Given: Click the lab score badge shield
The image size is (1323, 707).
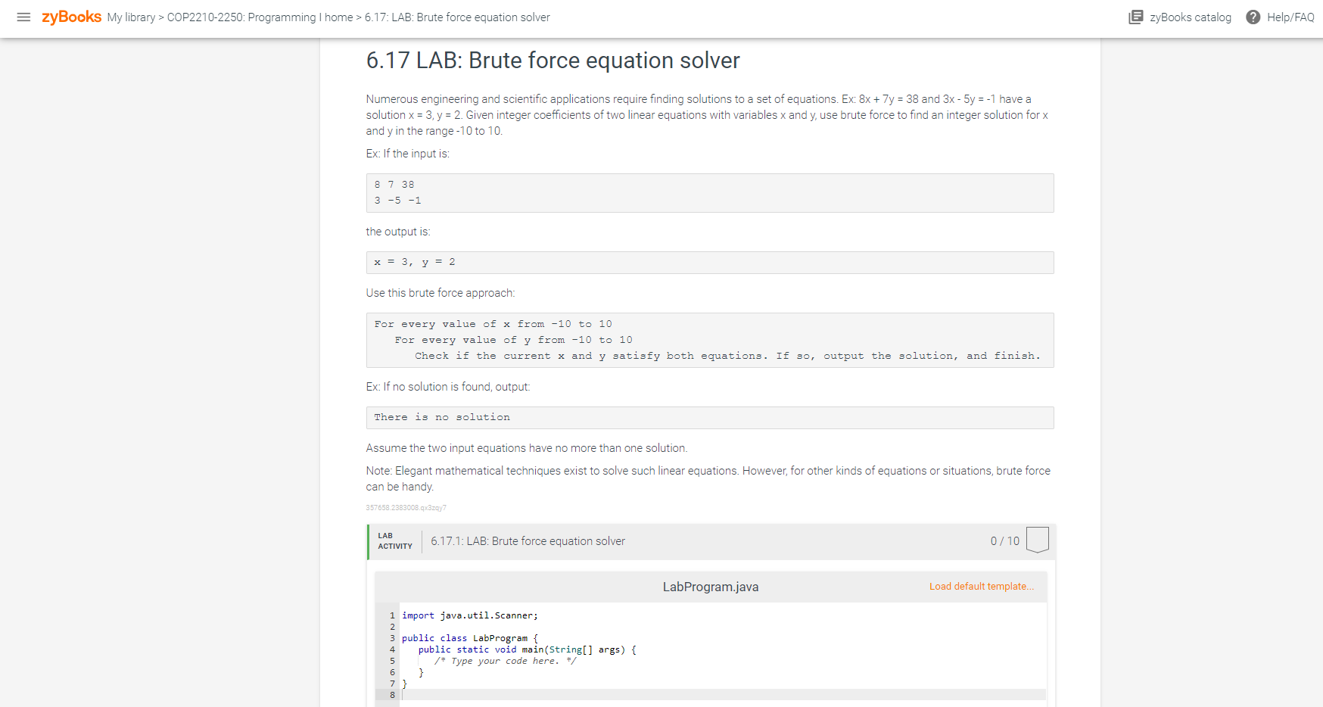Looking at the screenshot, I should coord(1038,540).
